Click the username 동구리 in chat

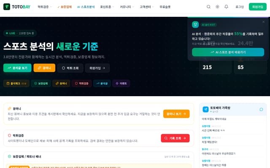click(x=205, y=150)
